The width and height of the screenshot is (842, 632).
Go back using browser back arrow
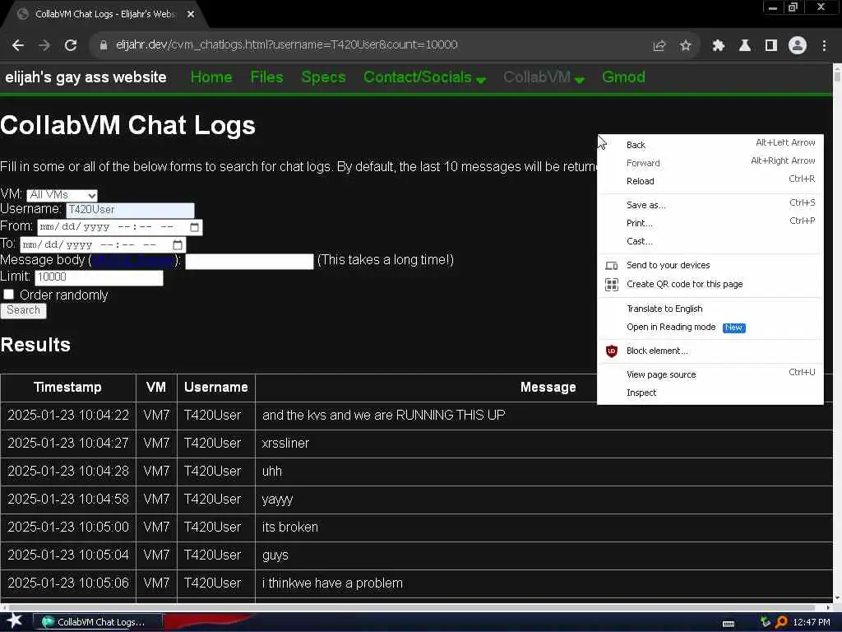[18, 45]
